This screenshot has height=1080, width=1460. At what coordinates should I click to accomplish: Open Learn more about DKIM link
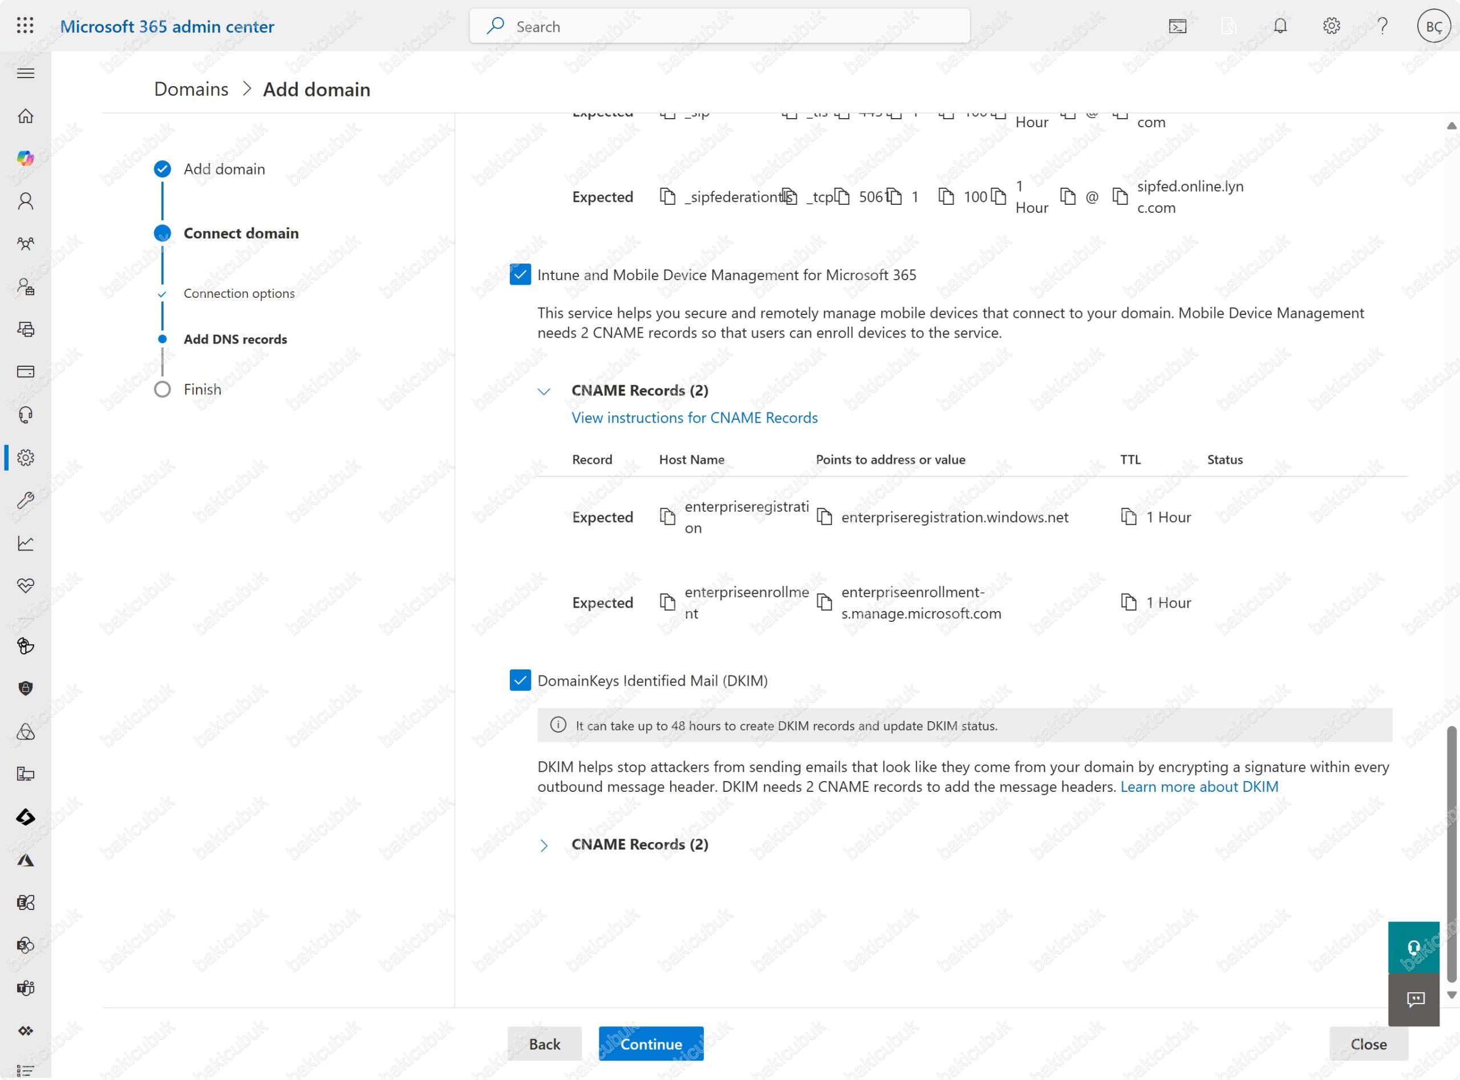coord(1199,786)
